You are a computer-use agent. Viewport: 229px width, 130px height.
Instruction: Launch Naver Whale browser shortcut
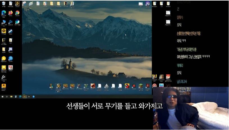pos(17,23)
